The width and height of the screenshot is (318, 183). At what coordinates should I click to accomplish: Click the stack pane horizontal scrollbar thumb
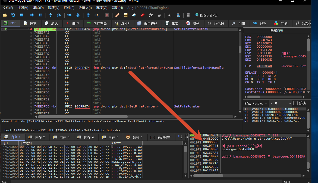[x=208, y=176]
